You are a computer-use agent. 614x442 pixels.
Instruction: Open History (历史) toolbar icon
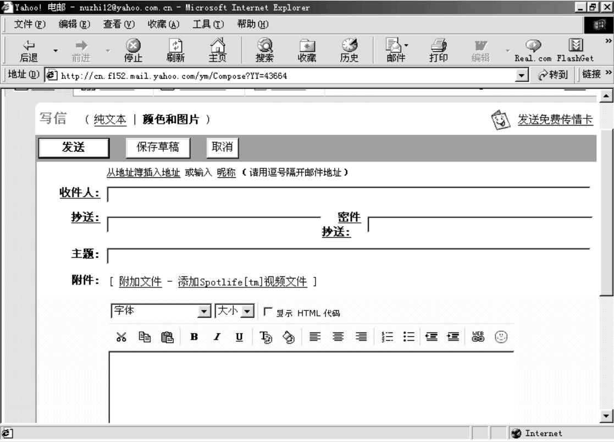point(349,51)
